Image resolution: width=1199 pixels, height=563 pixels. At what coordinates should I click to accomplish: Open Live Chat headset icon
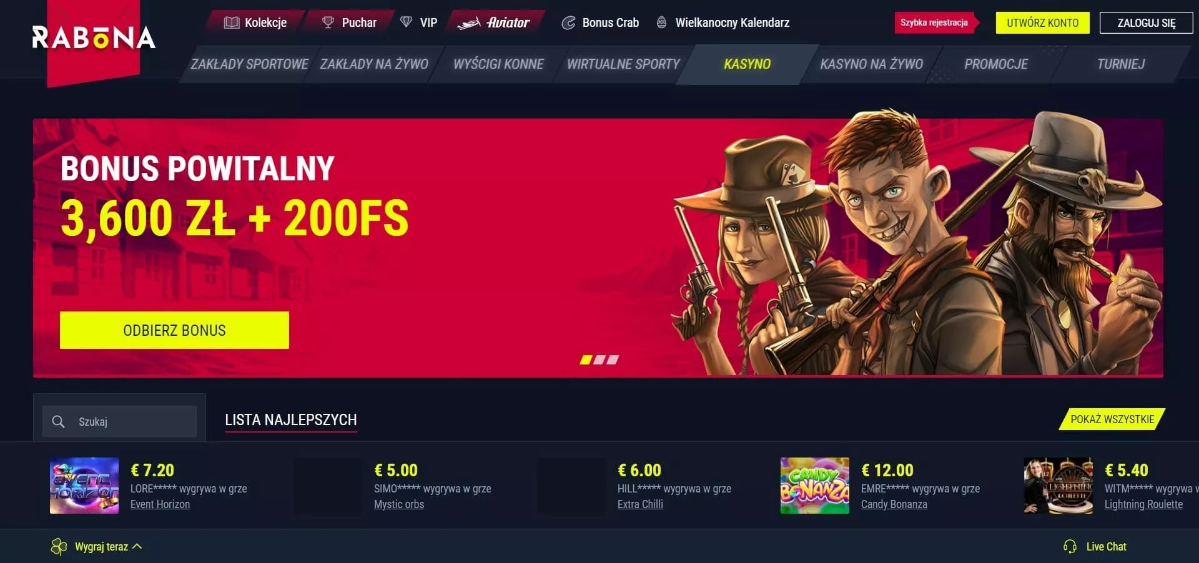pyautogui.click(x=1070, y=547)
